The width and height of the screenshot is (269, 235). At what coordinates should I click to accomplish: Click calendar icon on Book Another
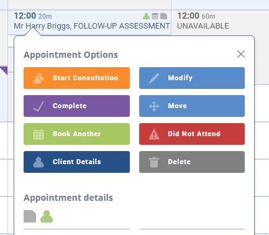[39, 134]
